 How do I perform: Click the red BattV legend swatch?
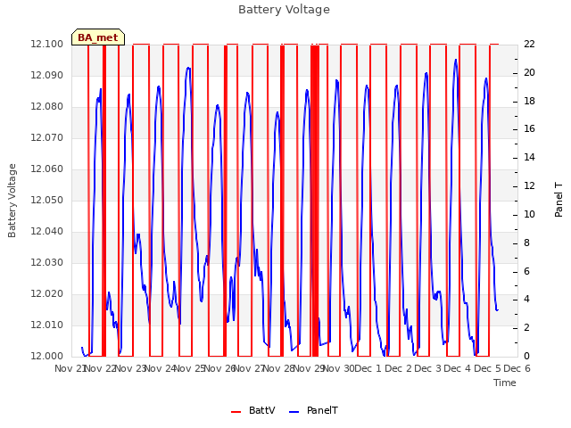tap(236, 412)
